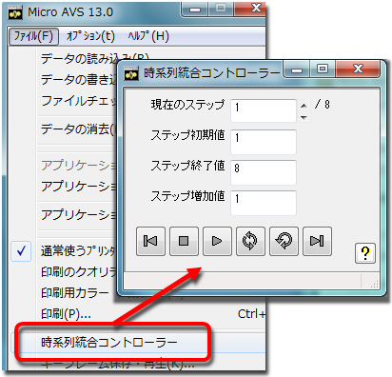The image size is (392, 377).
Task: Increase the current step with the up arrow
Action: (304, 106)
